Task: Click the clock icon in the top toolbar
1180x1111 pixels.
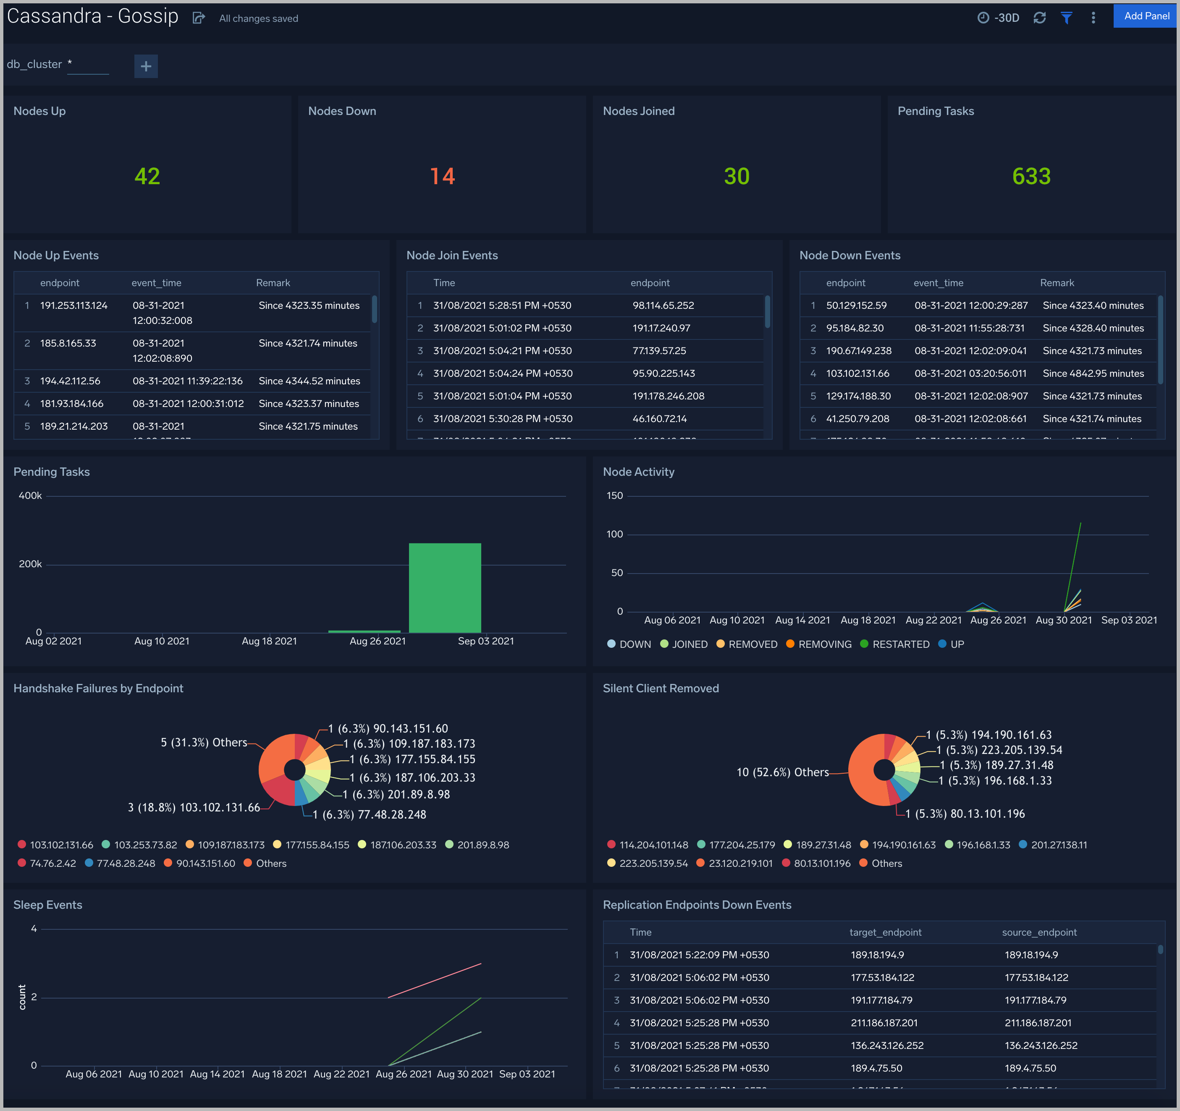Action: 983,18
